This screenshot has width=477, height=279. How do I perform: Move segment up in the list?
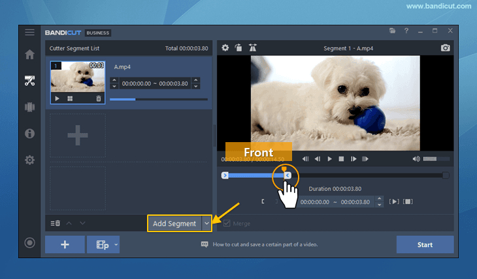tap(69, 223)
